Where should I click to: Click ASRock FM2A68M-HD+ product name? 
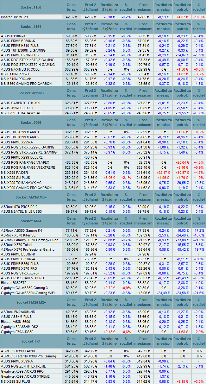coord(19,312)
